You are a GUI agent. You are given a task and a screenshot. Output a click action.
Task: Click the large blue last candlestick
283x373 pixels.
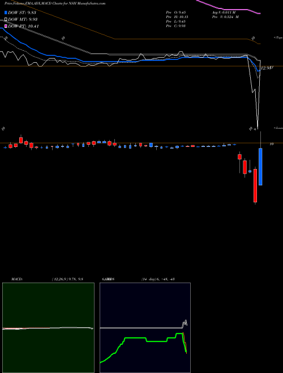click(260, 167)
